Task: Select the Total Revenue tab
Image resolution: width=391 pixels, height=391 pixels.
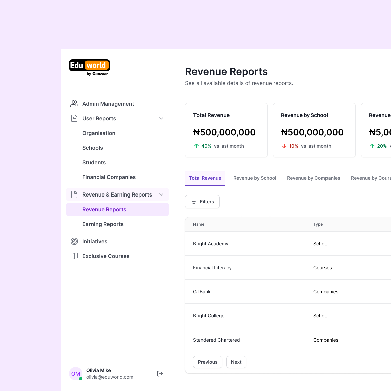Action: pos(205,178)
